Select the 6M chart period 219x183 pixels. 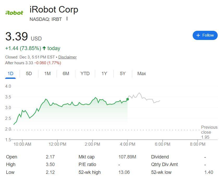[x=66, y=74]
